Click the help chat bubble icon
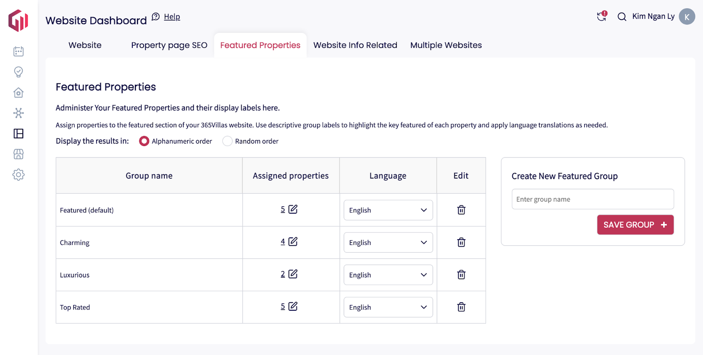The width and height of the screenshot is (703, 355). (x=156, y=17)
